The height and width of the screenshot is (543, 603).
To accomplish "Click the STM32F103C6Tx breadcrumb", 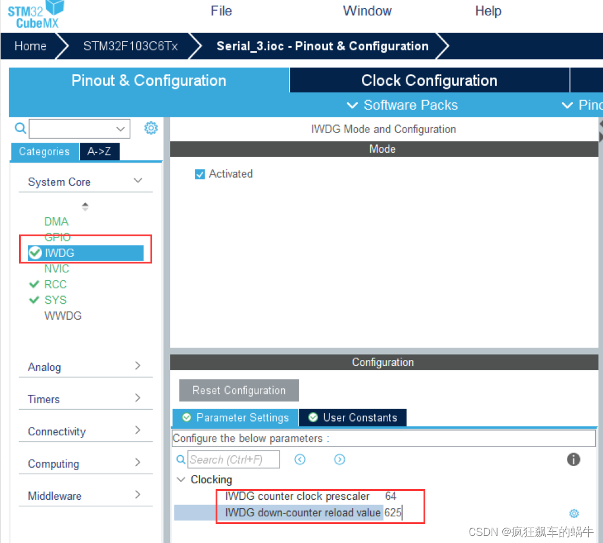I will [130, 46].
